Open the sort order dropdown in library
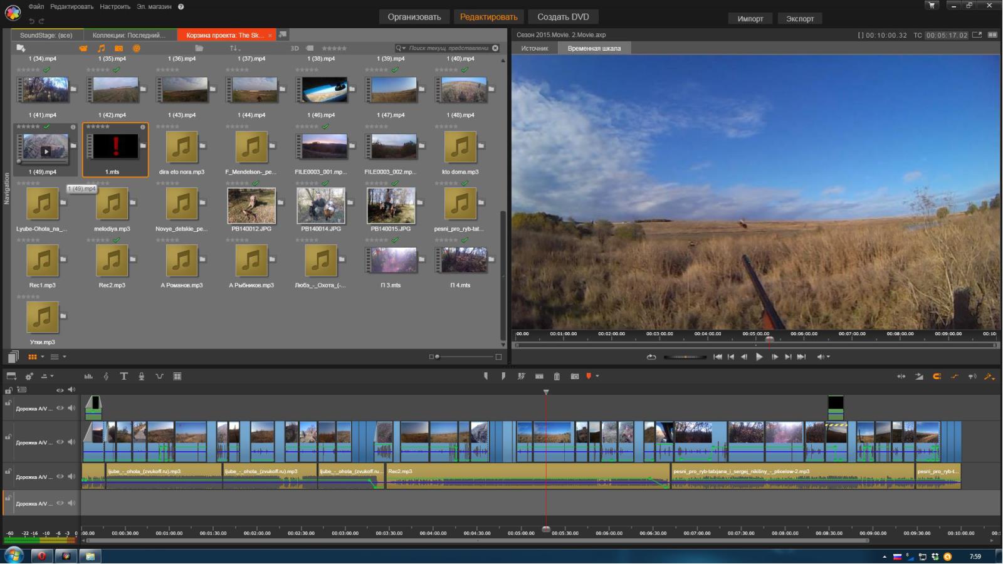1003x564 pixels. (234, 48)
